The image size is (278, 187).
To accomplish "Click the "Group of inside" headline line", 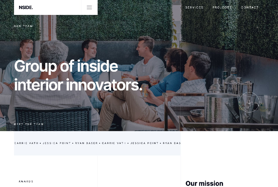I will pos(66,66).
